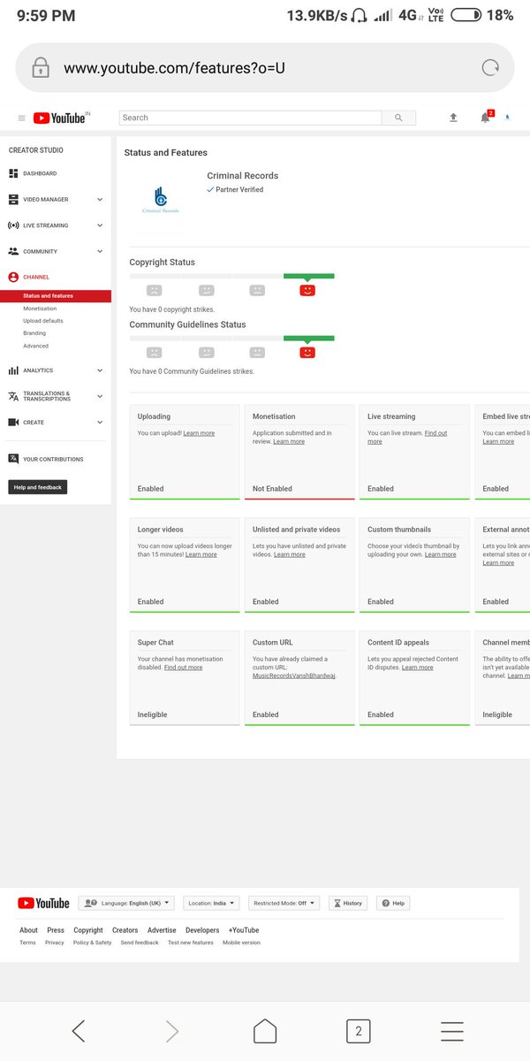The image size is (530, 1061).
Task: Click the footer YouTube logo
Action: (x=43, y=903)
